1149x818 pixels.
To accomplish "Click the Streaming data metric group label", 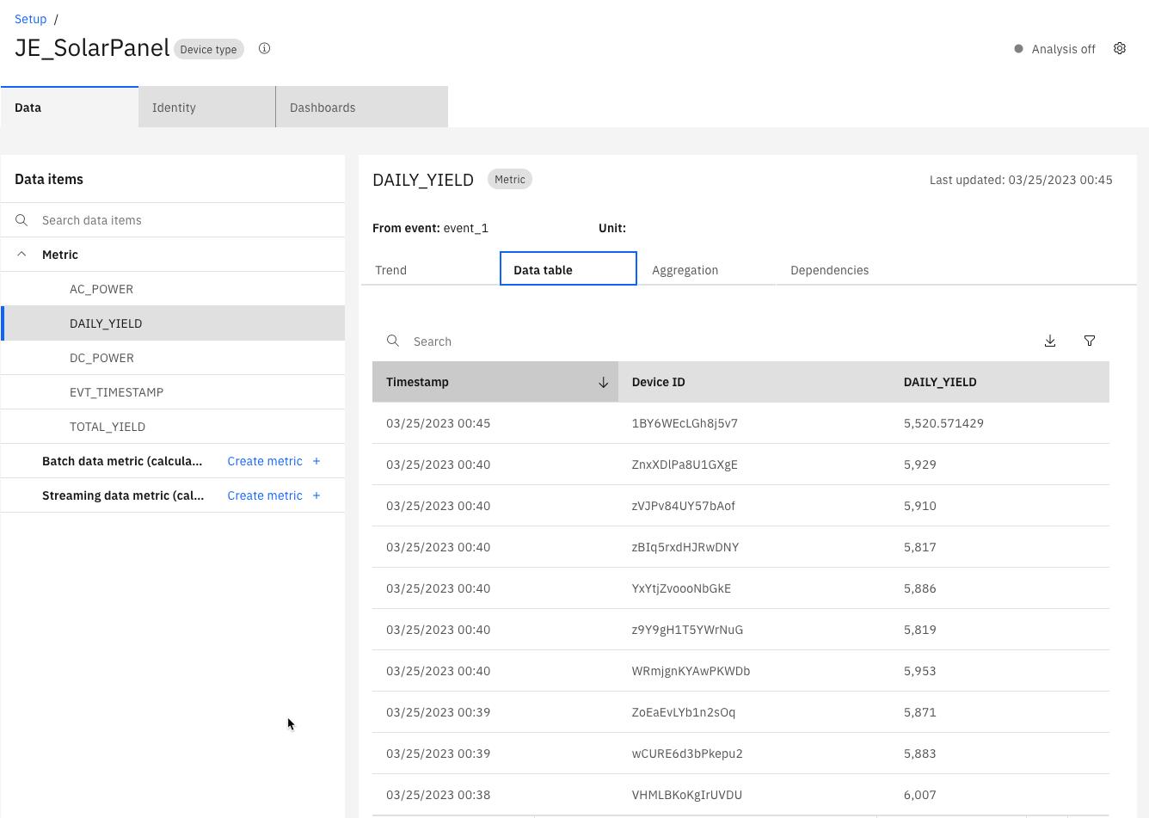I will coord(123,495).
